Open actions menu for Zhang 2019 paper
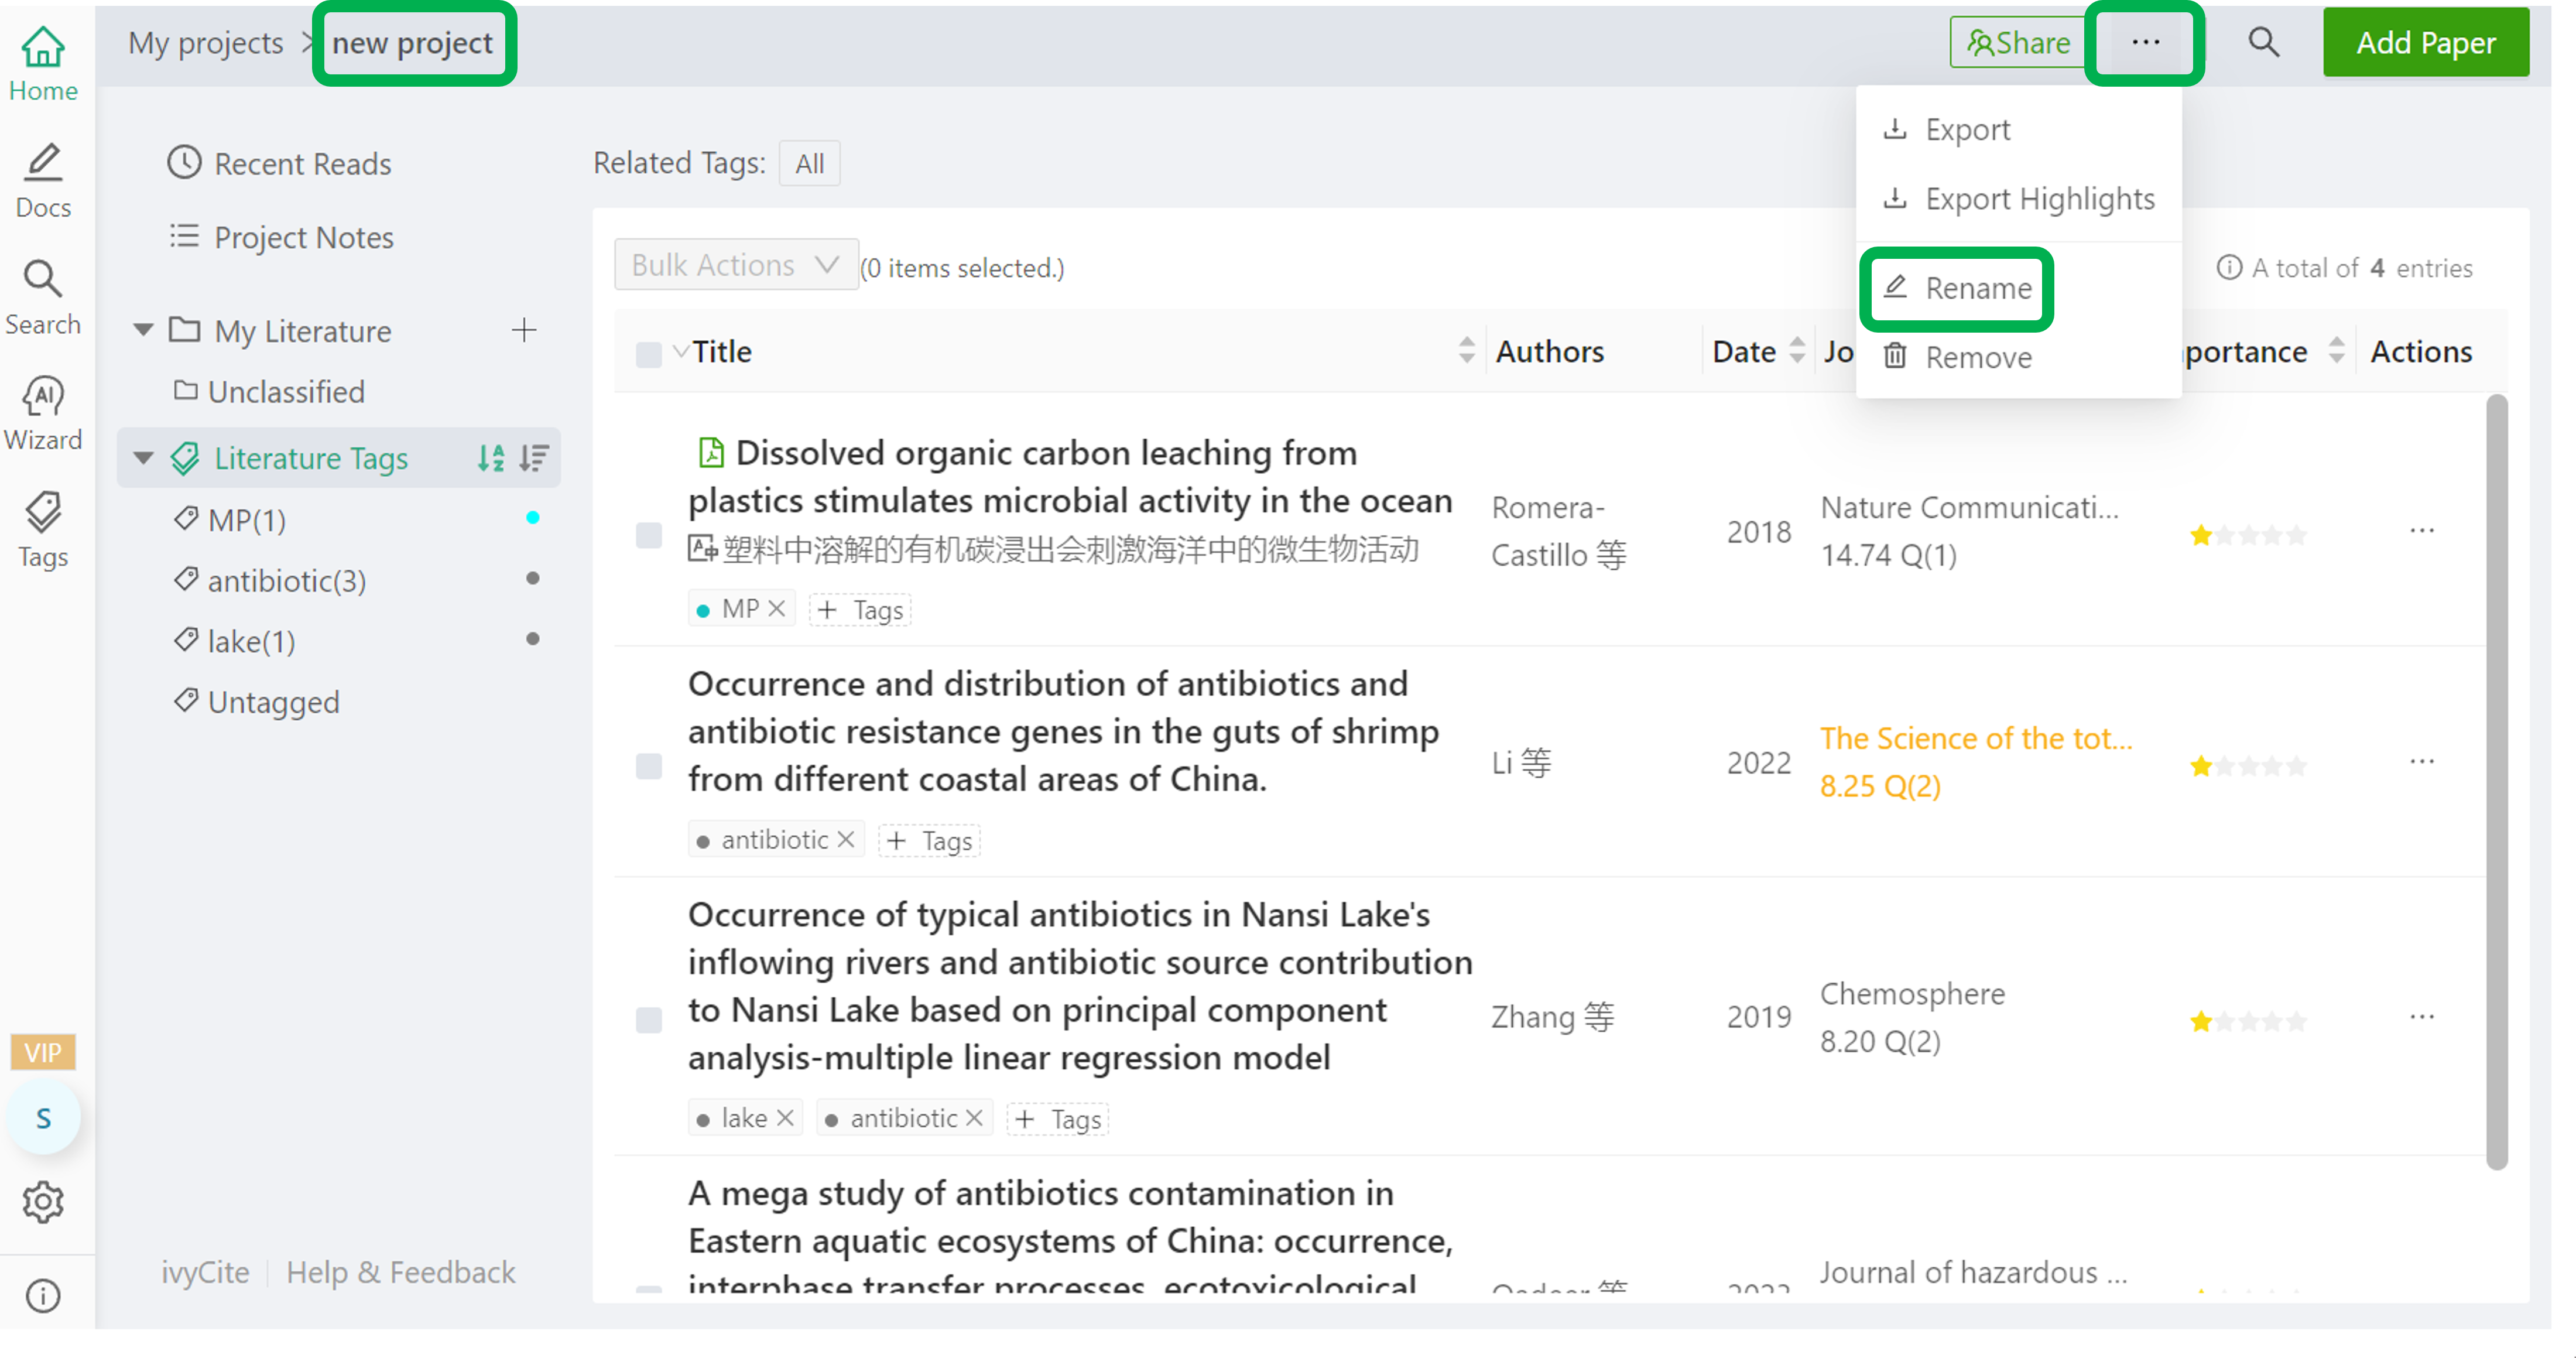Image resolution: width=2576 pixels, height=1358 pixels. [2422, 1017]
